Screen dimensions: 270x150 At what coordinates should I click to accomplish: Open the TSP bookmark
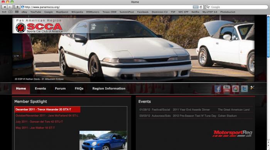[173, 12]
